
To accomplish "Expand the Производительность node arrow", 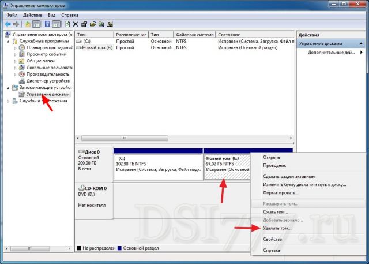I will pyautogui.click(x=16, y=75).
